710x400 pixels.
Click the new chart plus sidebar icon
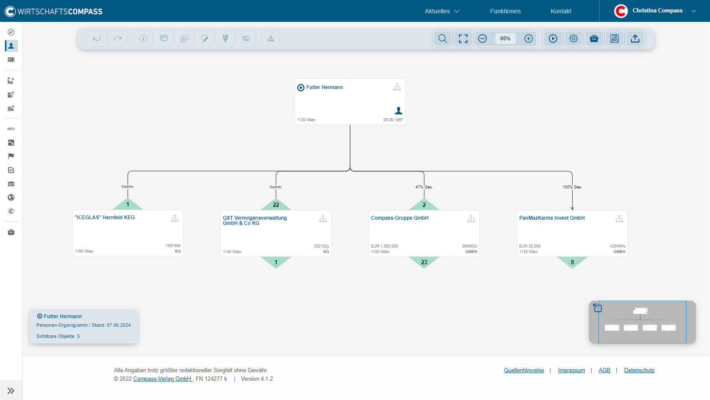[11, 81]
